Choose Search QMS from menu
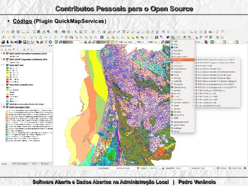The height and width of the screenshot is (186, 248). point(183,125)
